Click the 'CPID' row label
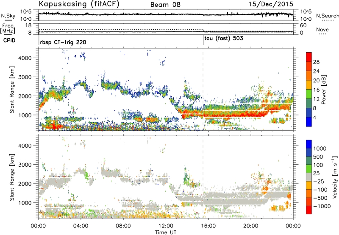339x235 pixels. coord(9,40)
